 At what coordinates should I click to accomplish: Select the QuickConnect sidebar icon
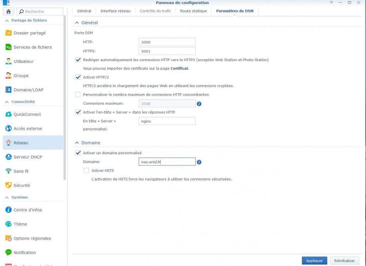click(x=8, y=114)
